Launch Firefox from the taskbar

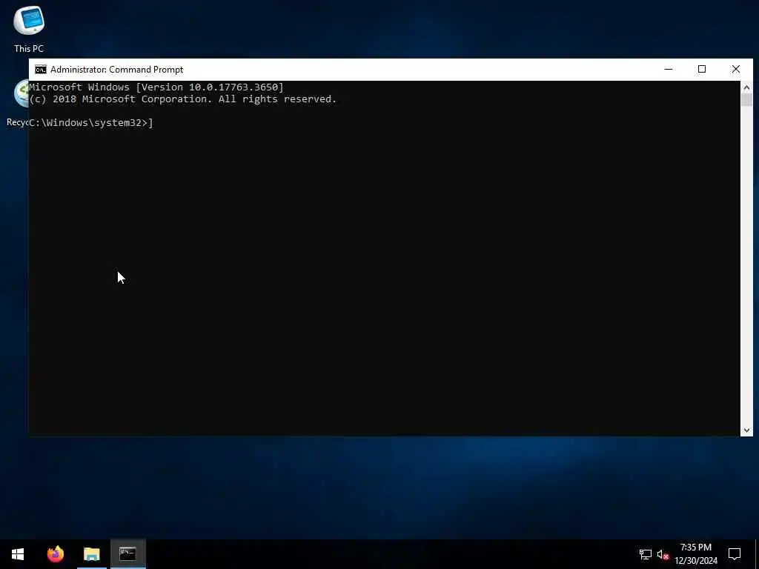55,554
